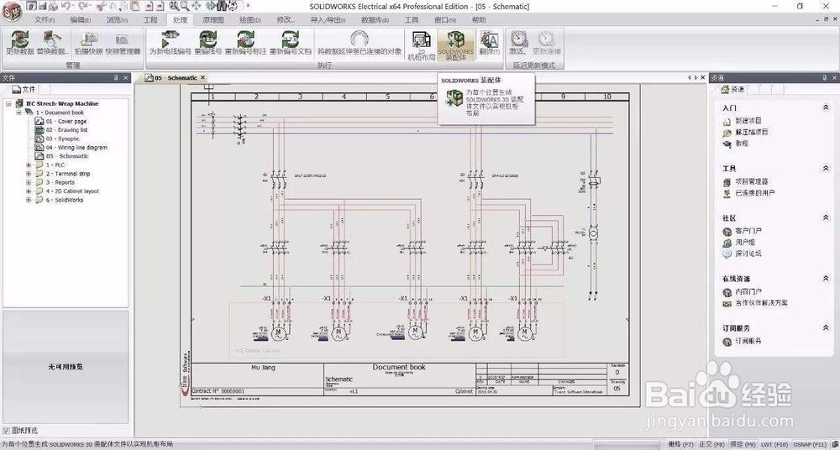
Task: Open the 数据库 (library) tab
Action: (375, 20)
